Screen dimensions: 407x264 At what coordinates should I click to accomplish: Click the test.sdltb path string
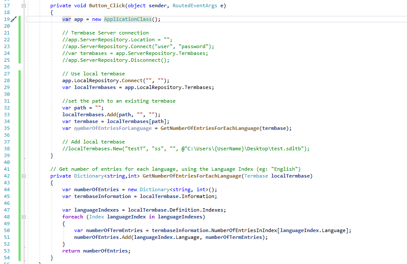click(x=245, y=149)
